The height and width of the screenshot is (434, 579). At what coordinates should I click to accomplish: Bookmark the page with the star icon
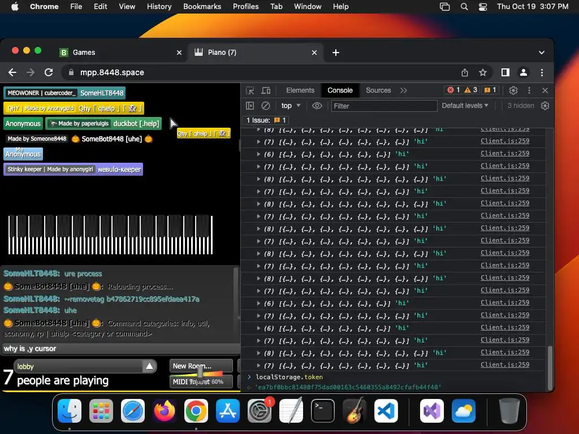483,73
